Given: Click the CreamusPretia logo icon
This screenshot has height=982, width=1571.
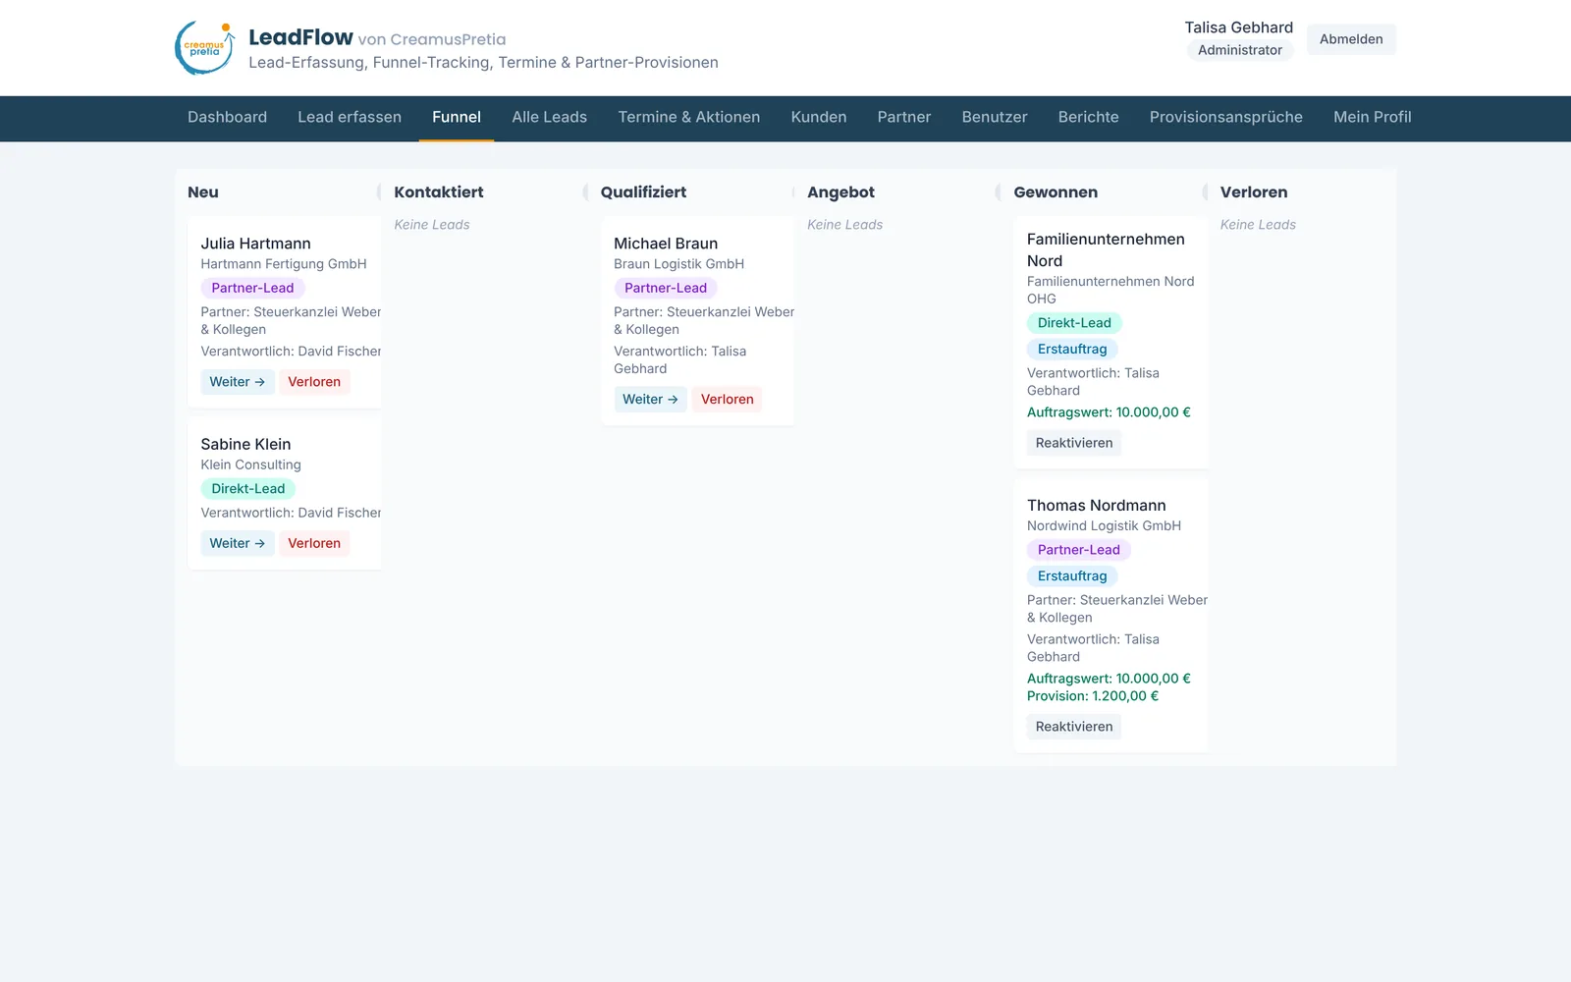Looking at the screenshot, I should pos(205,48).
